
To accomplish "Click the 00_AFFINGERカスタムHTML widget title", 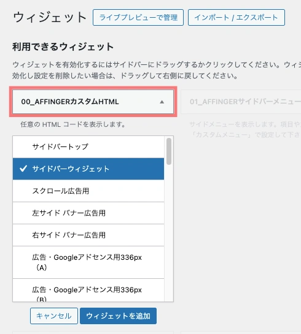I will (x=70, y=102).
